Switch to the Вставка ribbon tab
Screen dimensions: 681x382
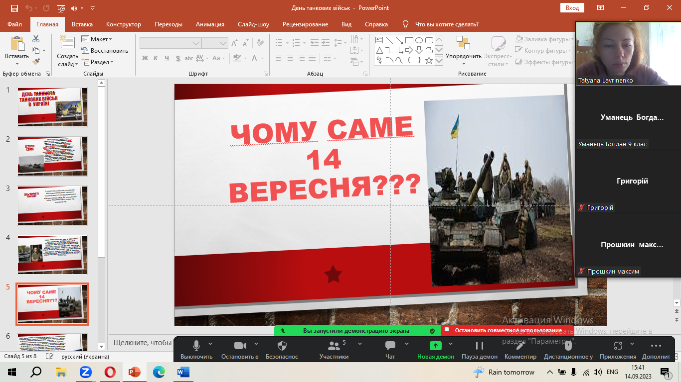pyautogui.click(x=82, y=24)
